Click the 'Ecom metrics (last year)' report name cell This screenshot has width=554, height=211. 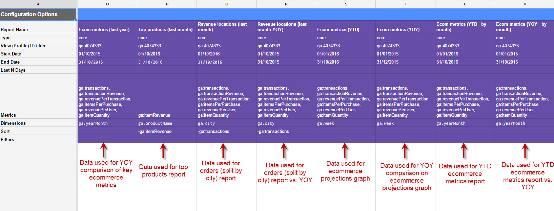[x=107, y=27]
